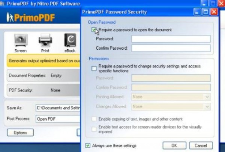
Task: Click the small app icon in PrimoPDF title bar
Action: (2, 3)
